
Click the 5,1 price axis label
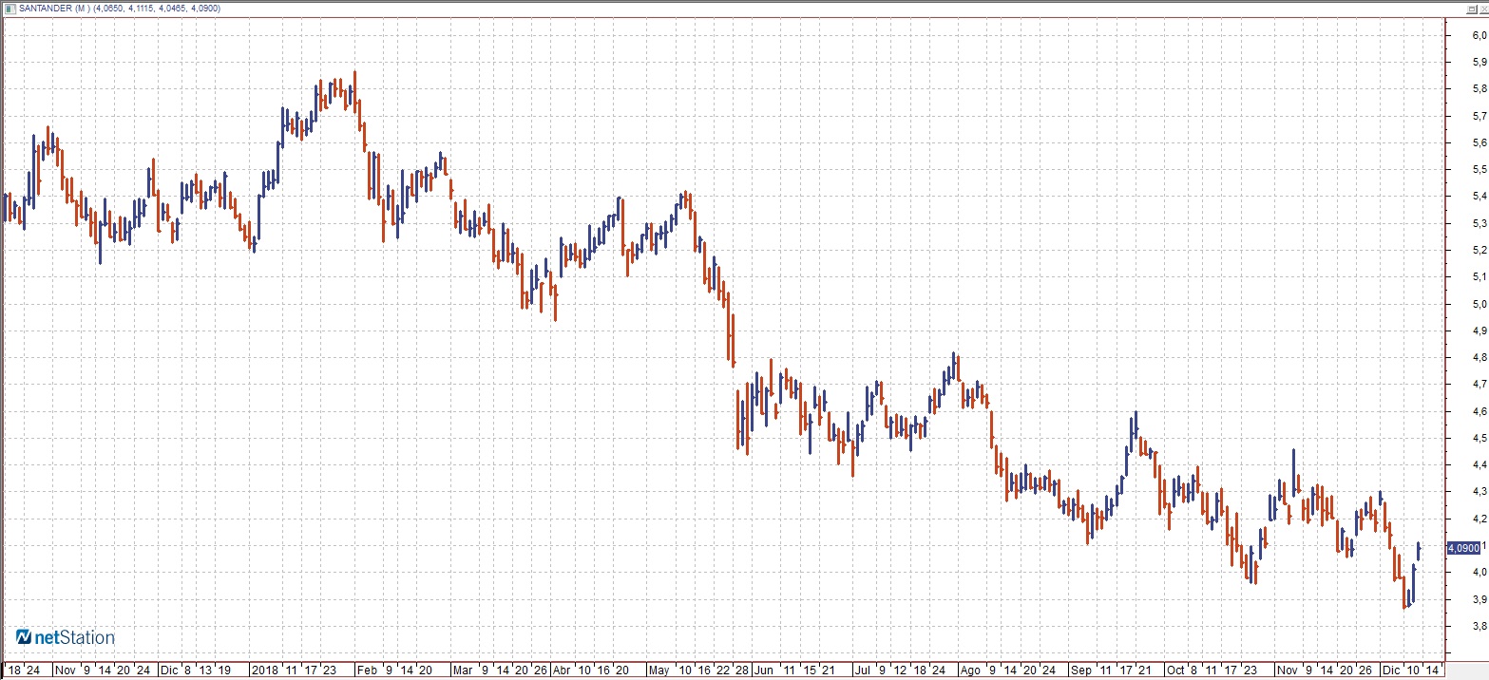[x=1479, y=277]
